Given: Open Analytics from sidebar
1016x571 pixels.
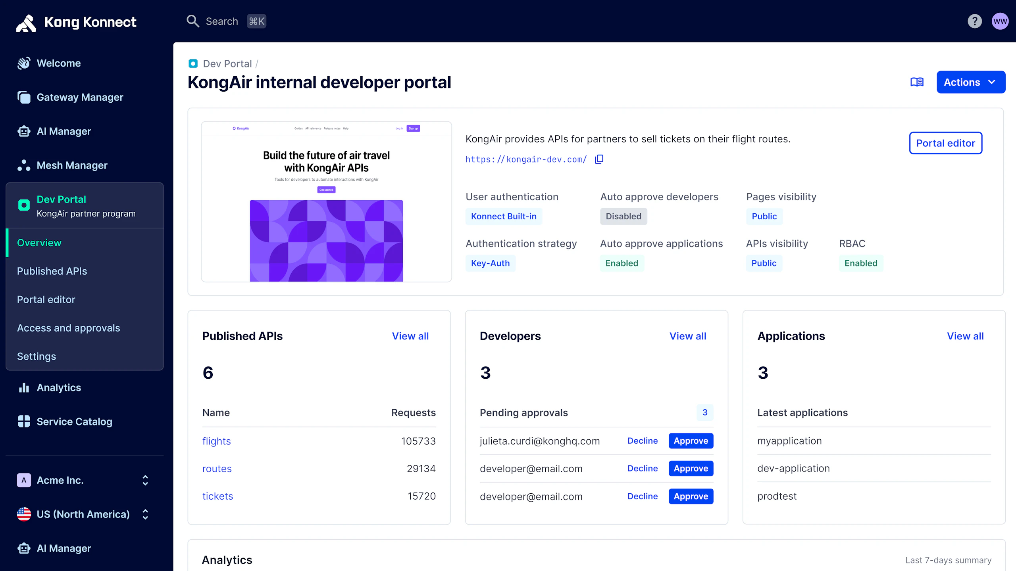Looking at the screenshot, I should tap(59, 387).
